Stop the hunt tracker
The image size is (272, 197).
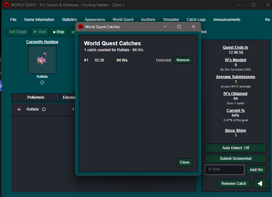coord(59,32)
